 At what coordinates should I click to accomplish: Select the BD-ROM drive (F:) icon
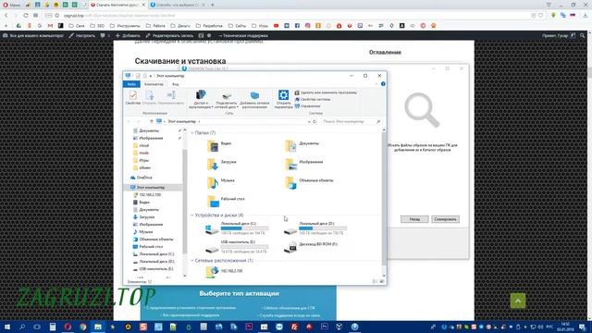(290, 247)
